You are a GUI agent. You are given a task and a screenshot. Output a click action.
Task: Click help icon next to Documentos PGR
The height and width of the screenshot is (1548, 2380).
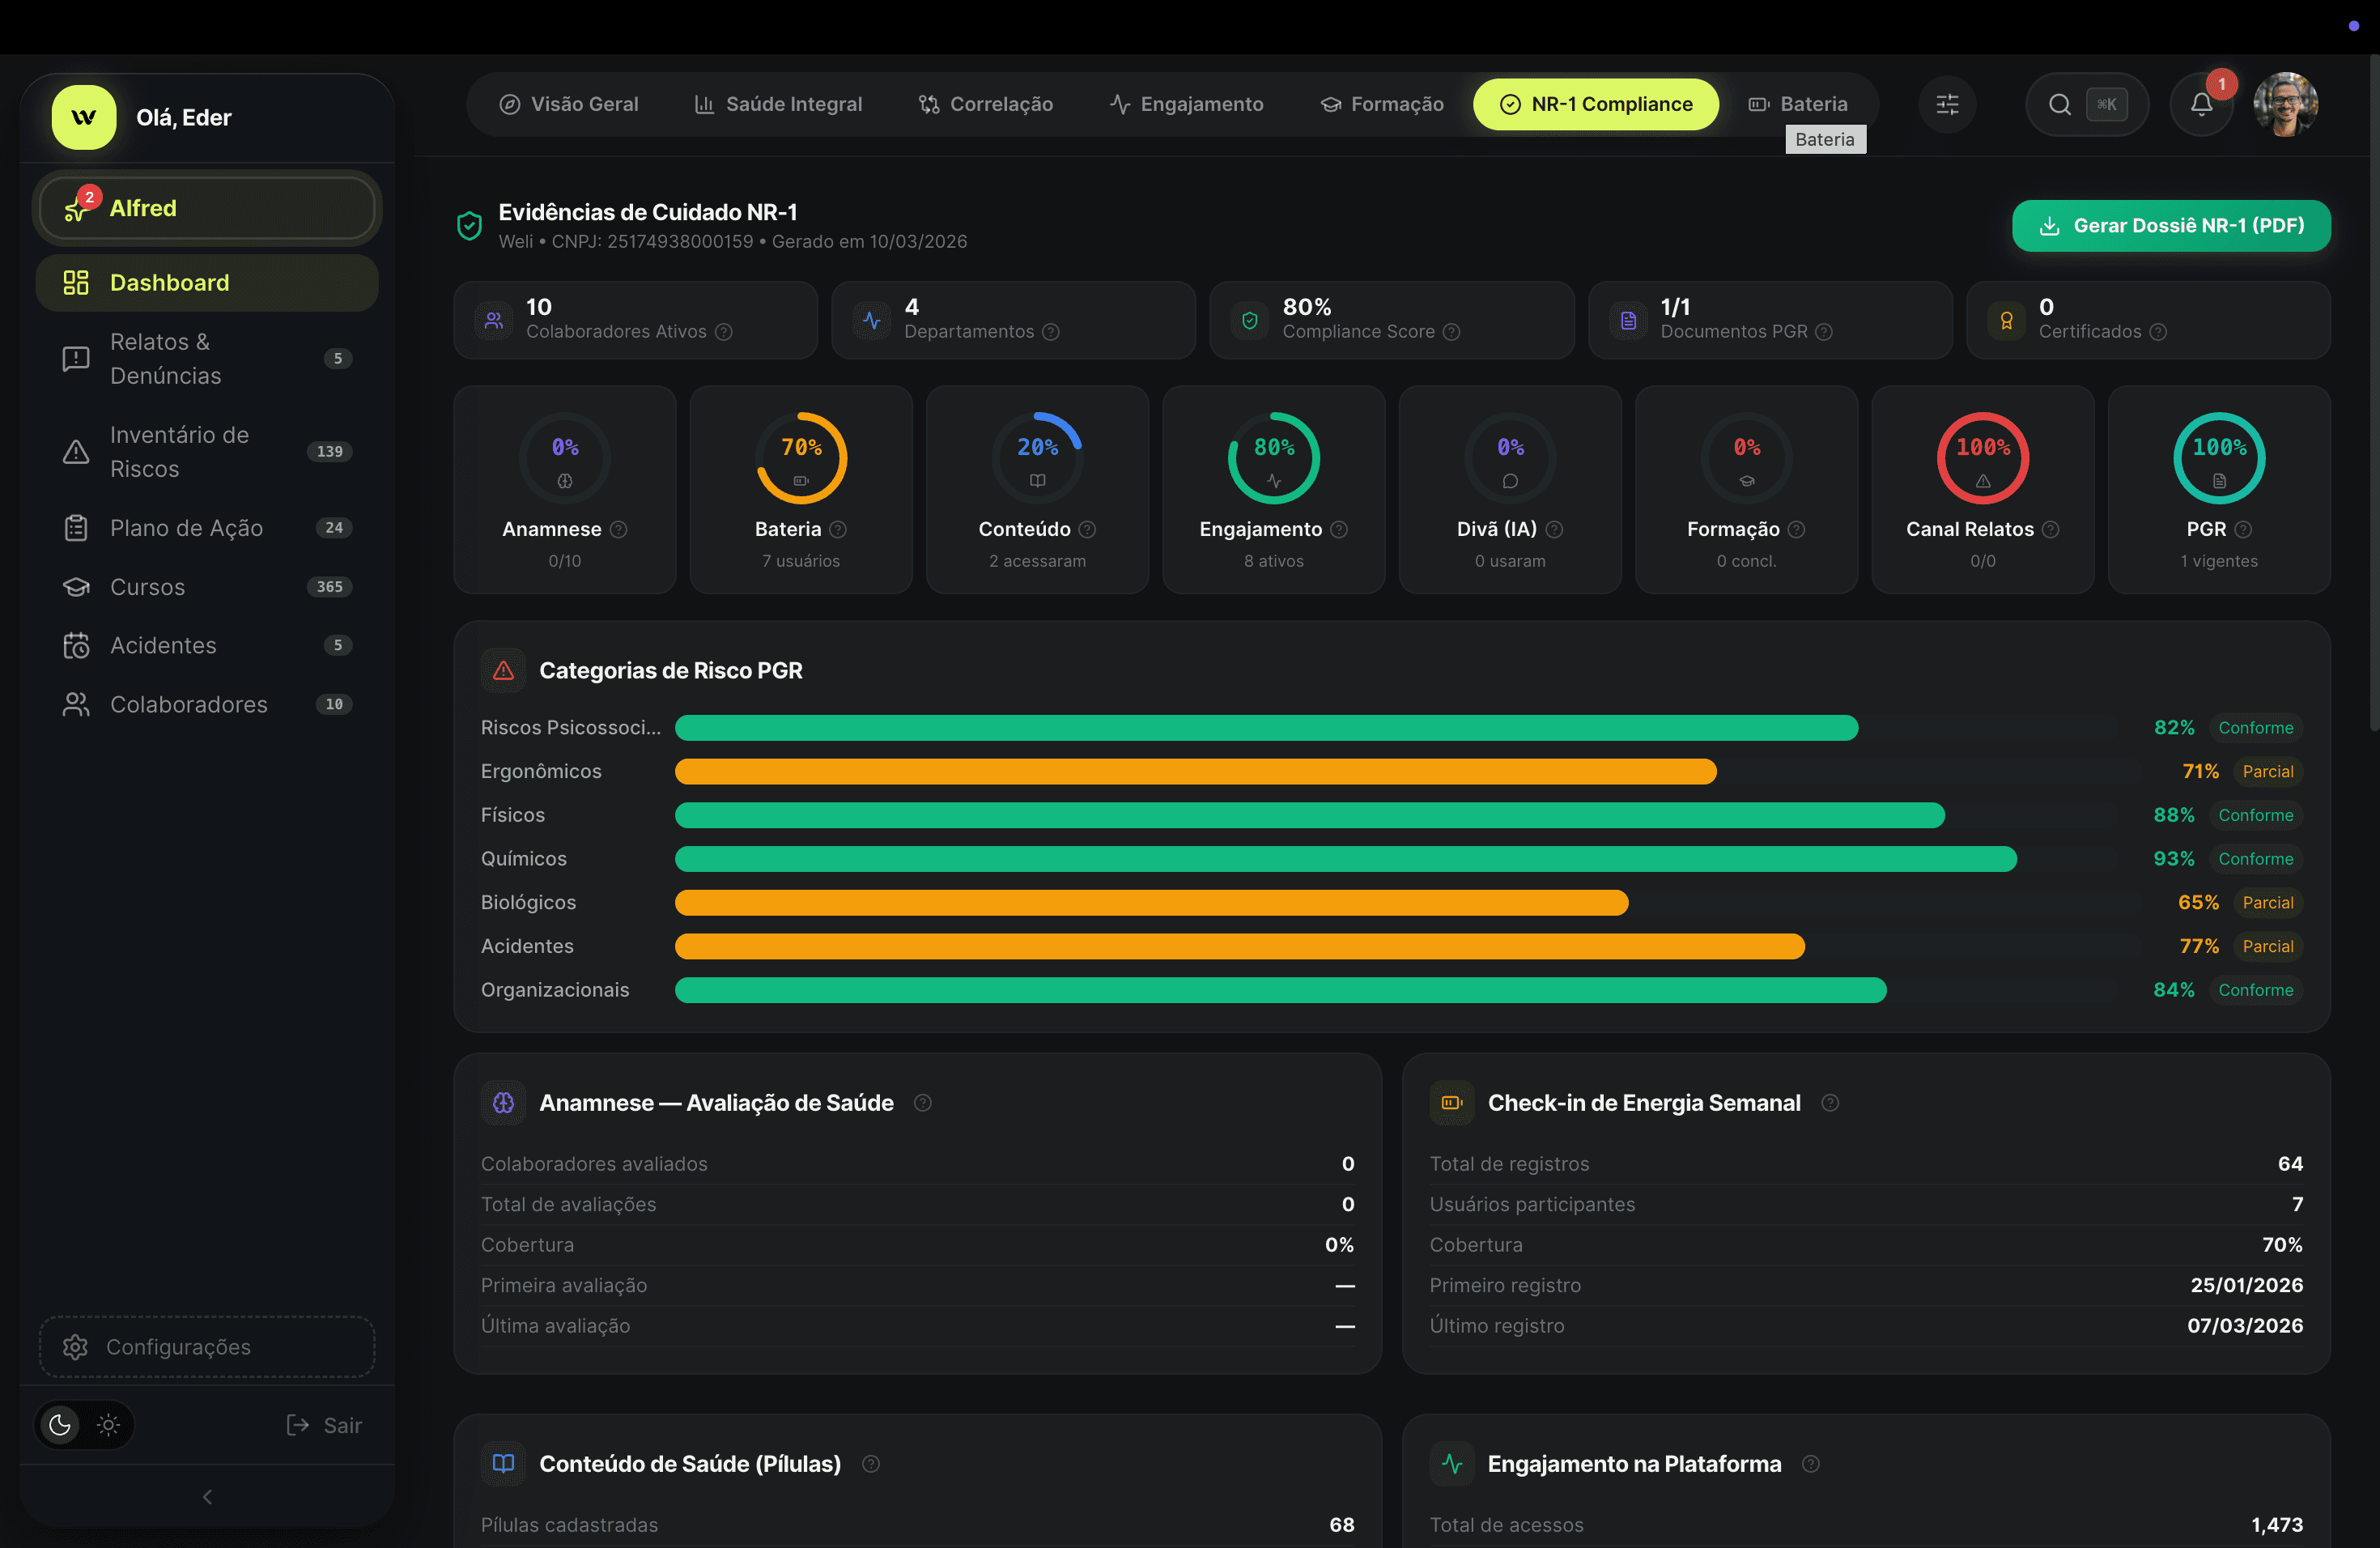(x=1823, y=332)
